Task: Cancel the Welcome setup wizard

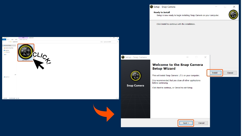Action: pyautogui.click(x=201, y=123)
